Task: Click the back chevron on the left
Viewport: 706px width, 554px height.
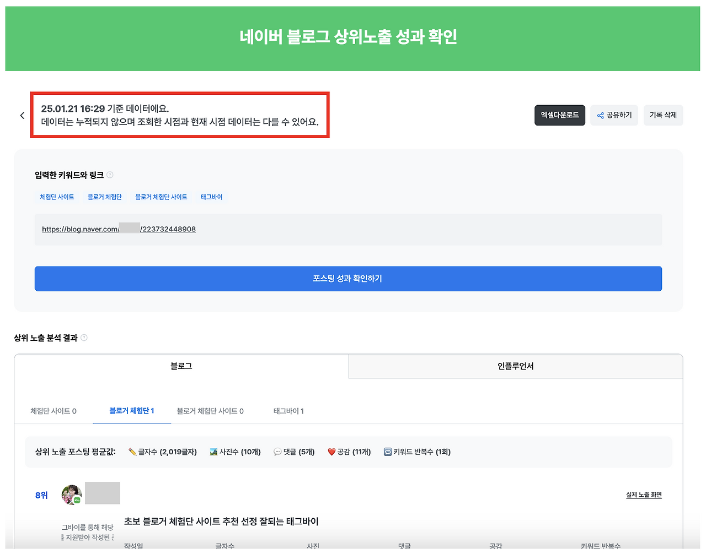Action: [x=22, y=115]
